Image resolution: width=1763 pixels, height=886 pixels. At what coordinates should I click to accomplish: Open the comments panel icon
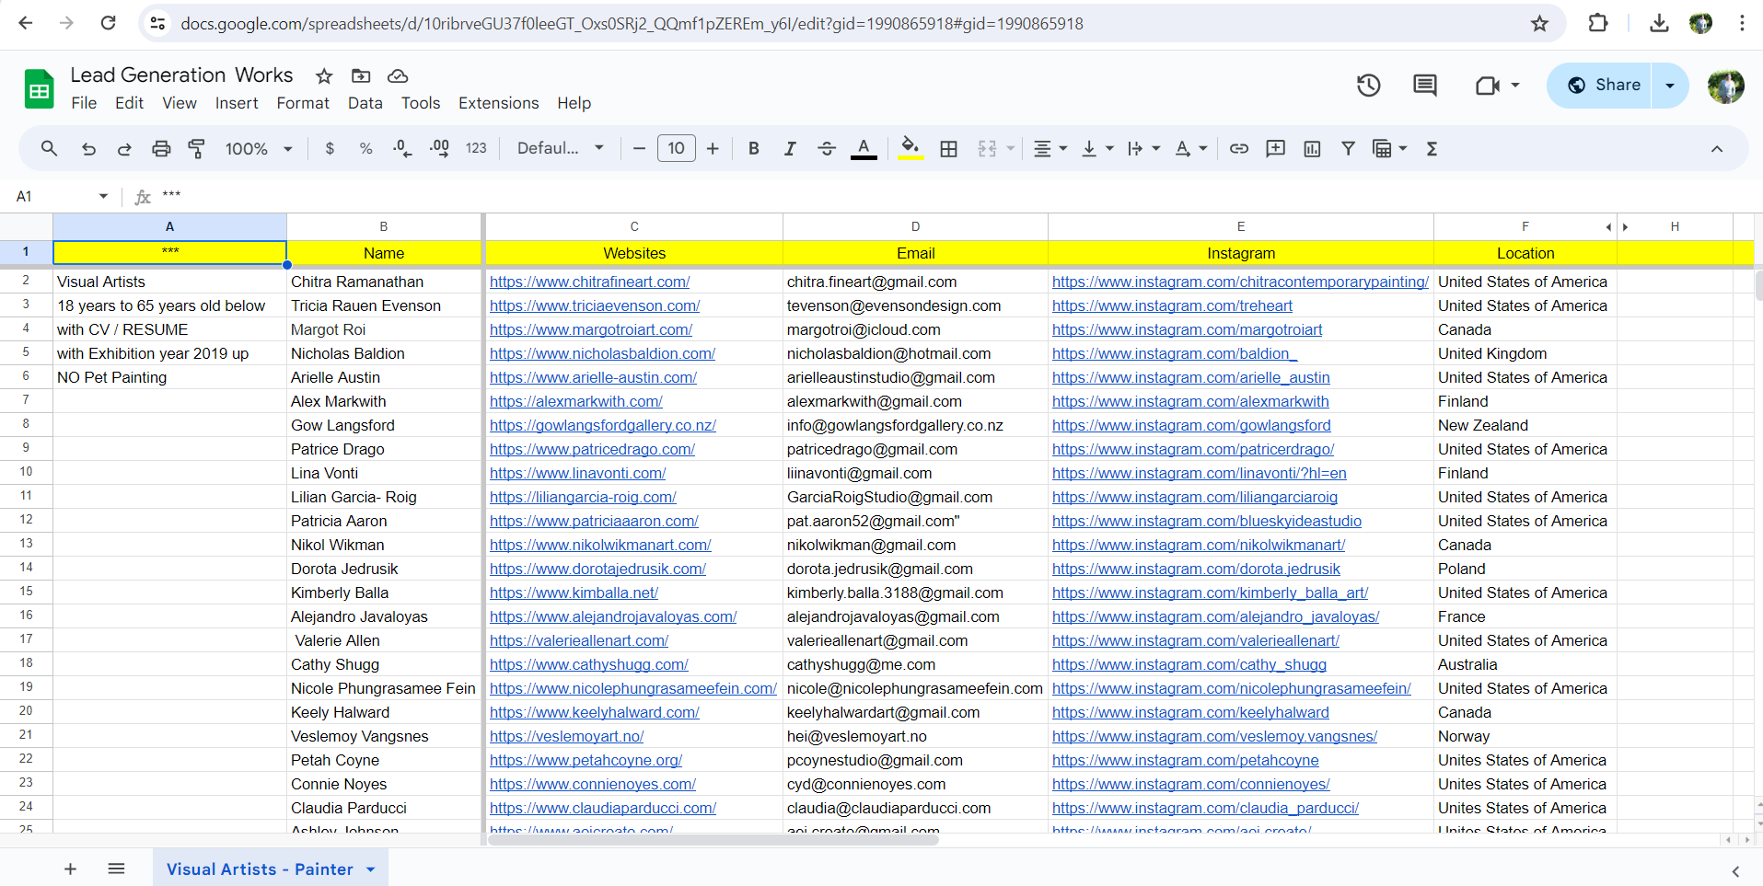[1424, 86]
